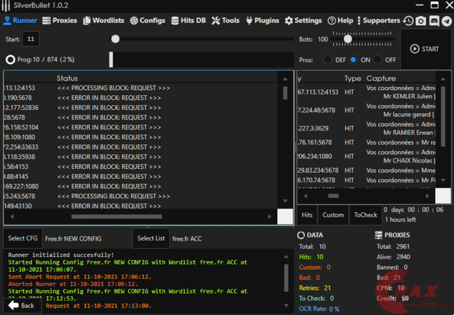Select the ON proxy radio button
The height and width of the screenshot is (315, 454).
[353, 60]
